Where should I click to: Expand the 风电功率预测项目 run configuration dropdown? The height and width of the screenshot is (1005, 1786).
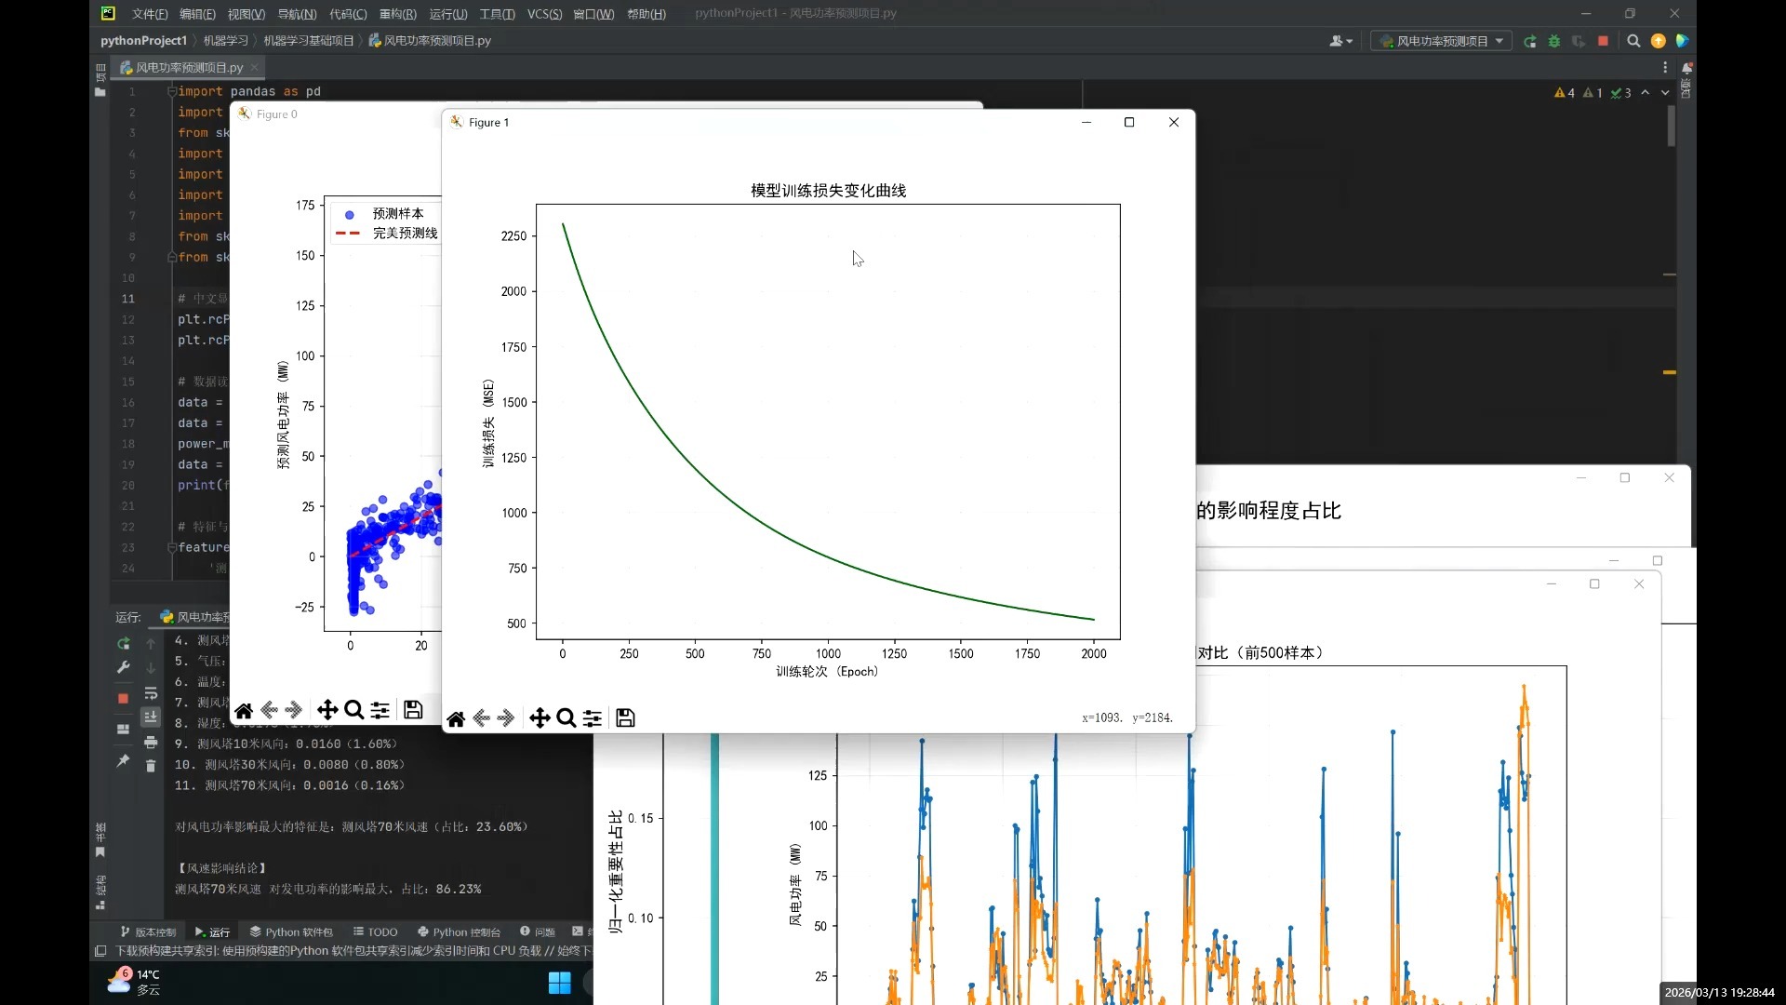point(1499,41)
